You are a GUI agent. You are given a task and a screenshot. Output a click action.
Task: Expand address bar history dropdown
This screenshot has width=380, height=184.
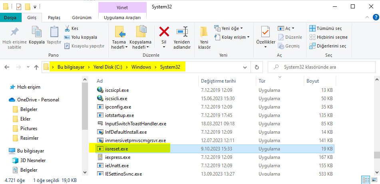tap(245, 67)
